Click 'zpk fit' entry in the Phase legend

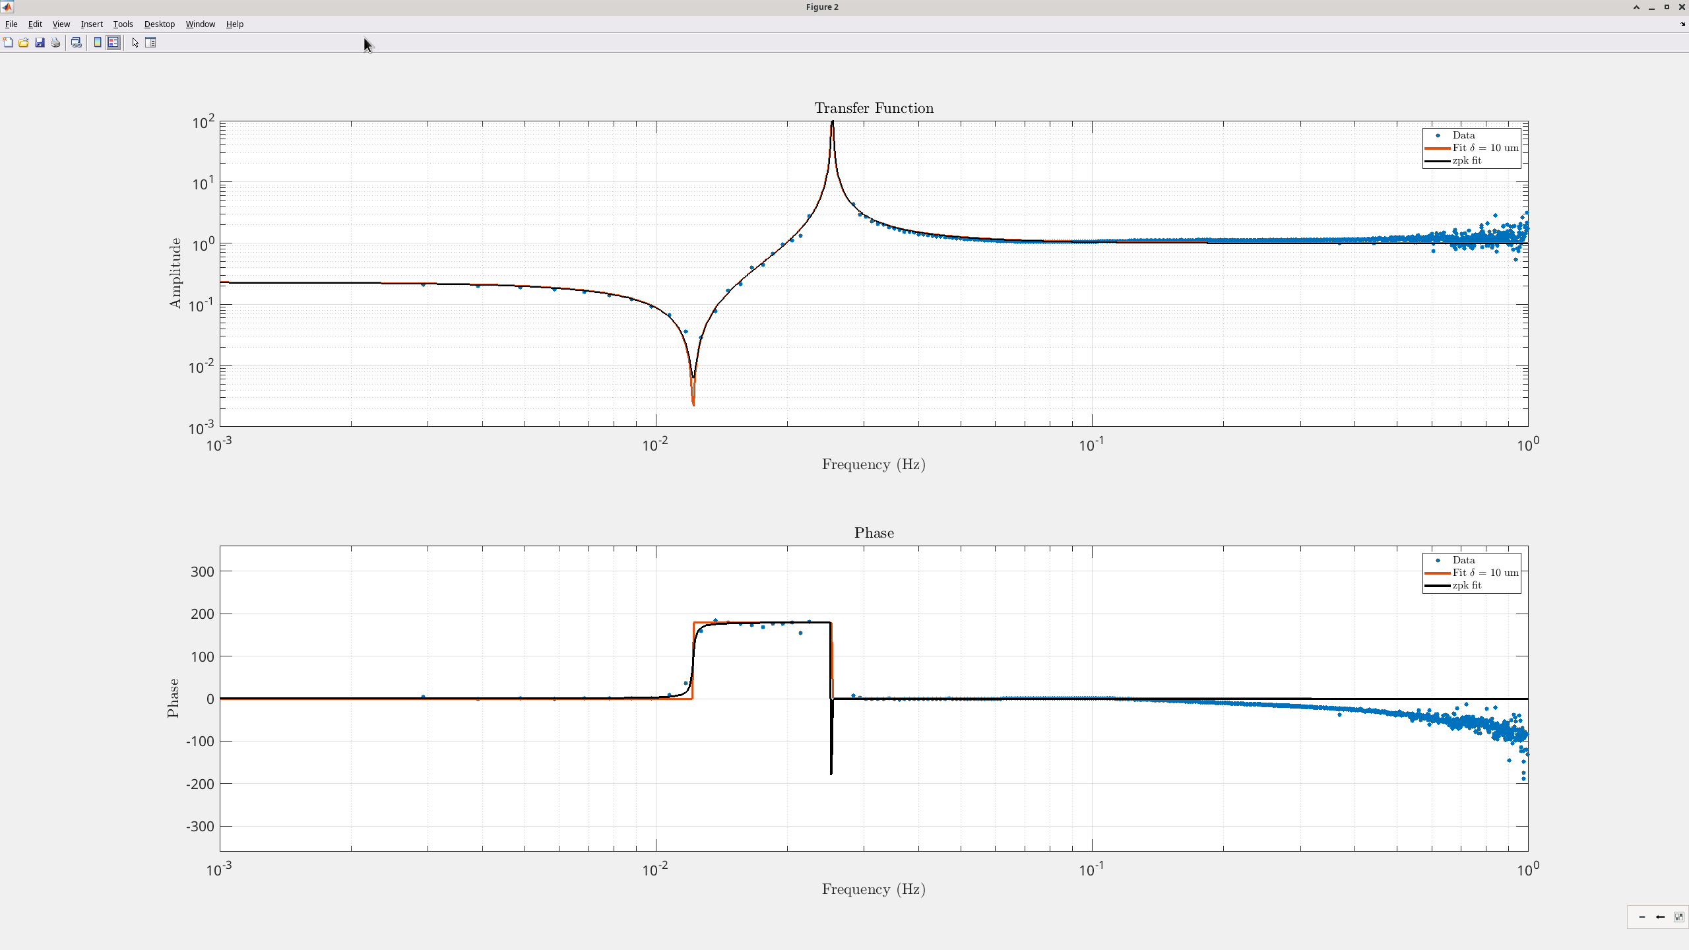click(x=1467, y=585)
